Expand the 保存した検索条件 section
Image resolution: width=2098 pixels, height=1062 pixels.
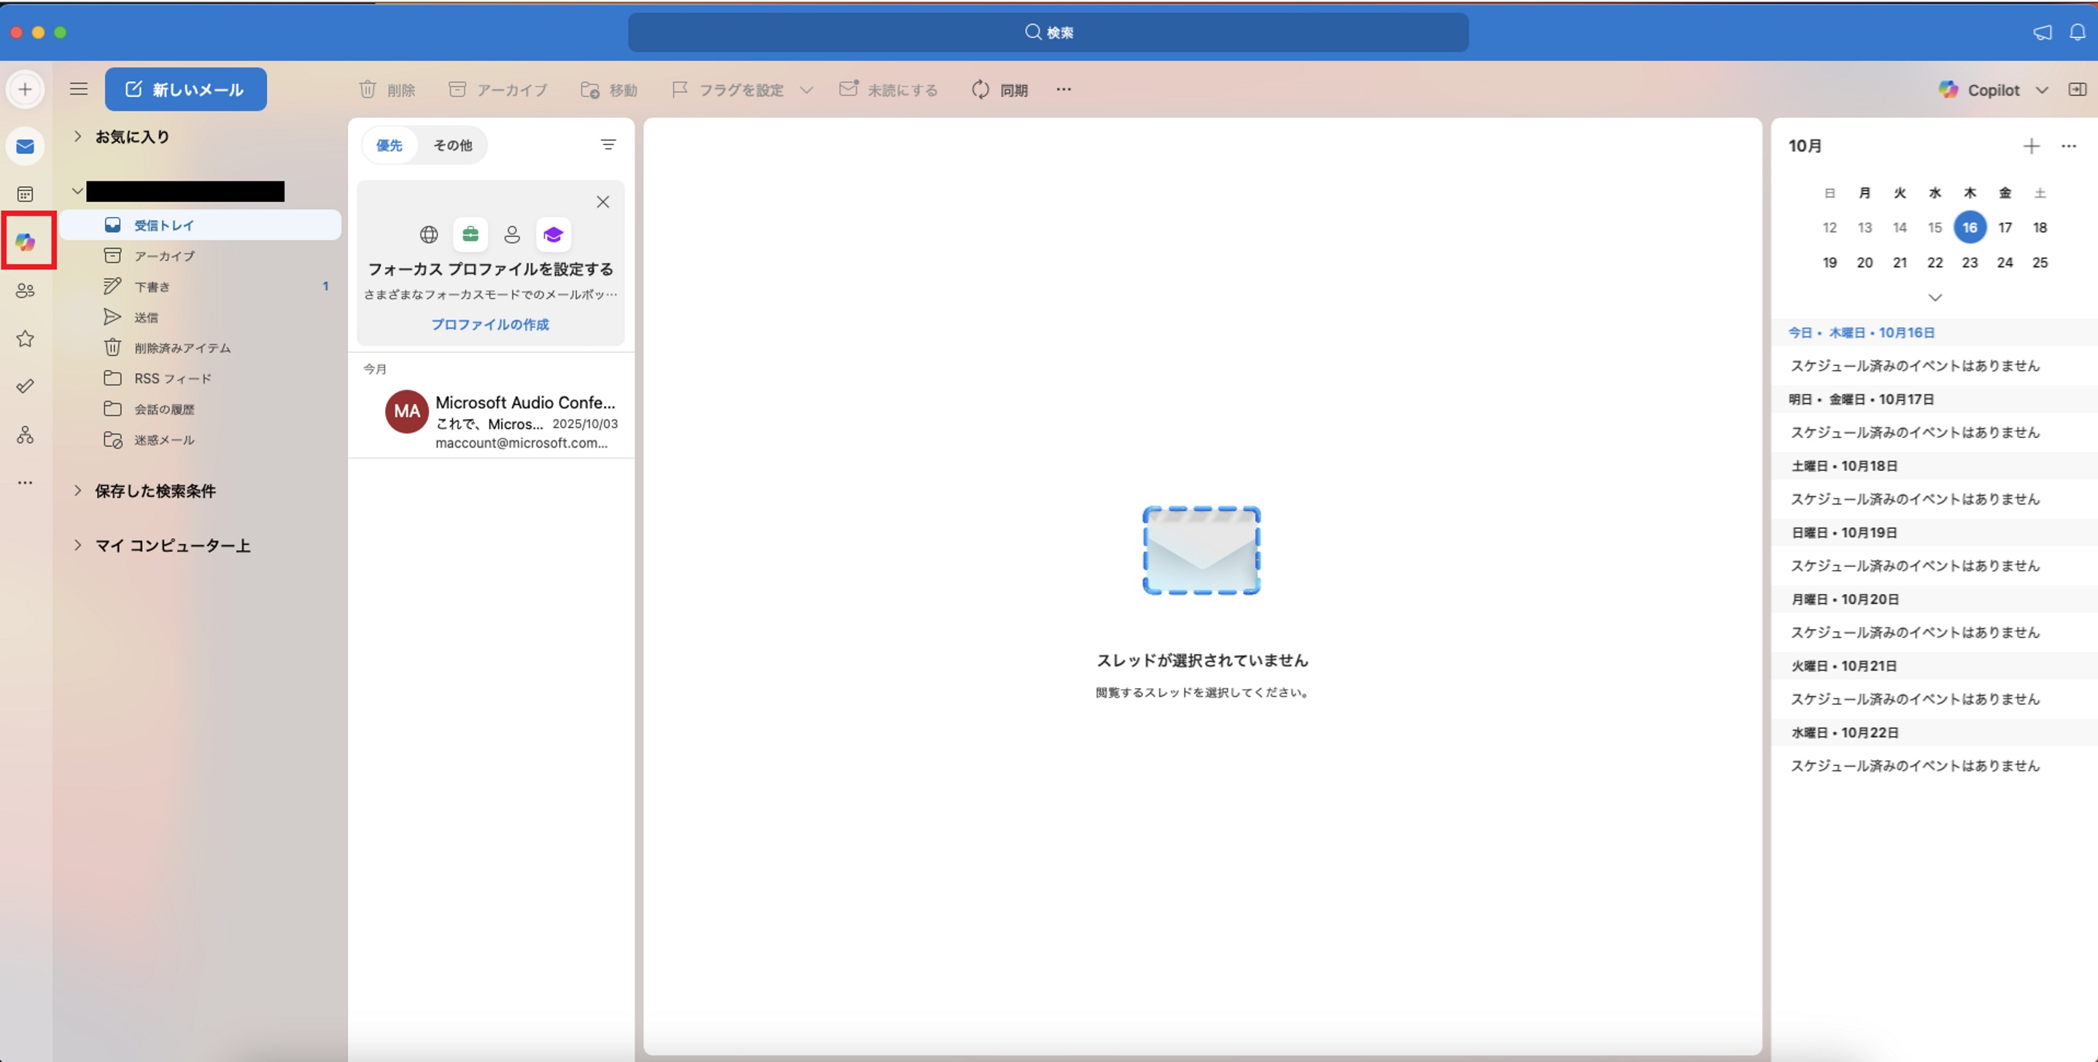coord(78,491)
